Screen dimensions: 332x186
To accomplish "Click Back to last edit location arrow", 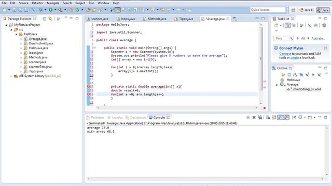I will point(162,10).
